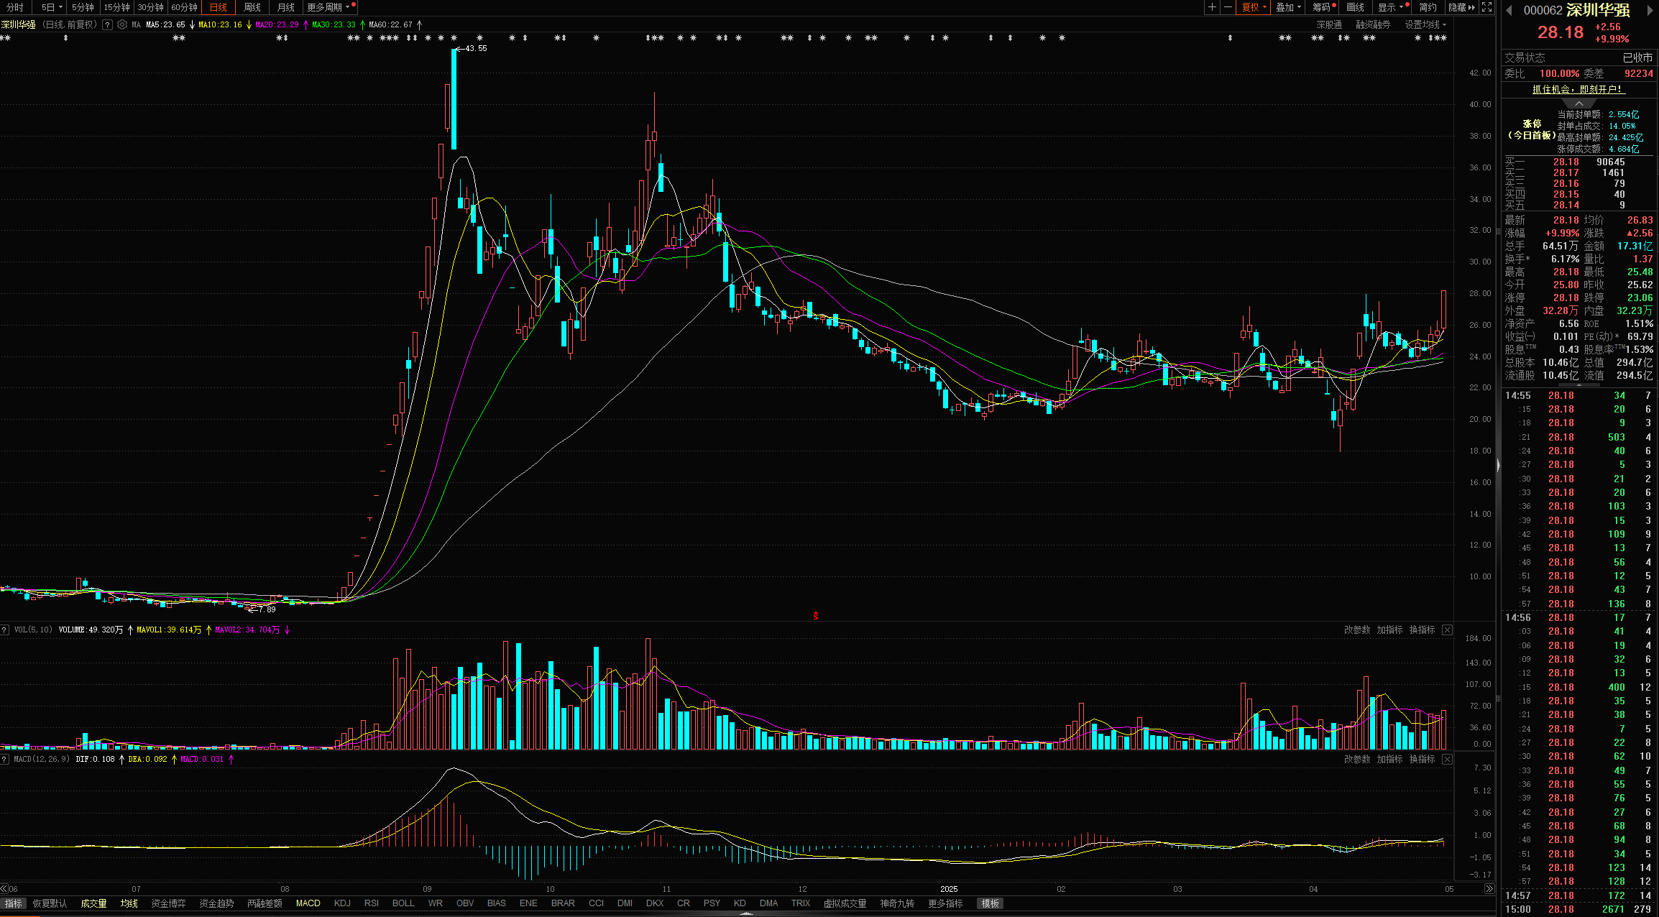Close the VOL indicator panel

1447,630
